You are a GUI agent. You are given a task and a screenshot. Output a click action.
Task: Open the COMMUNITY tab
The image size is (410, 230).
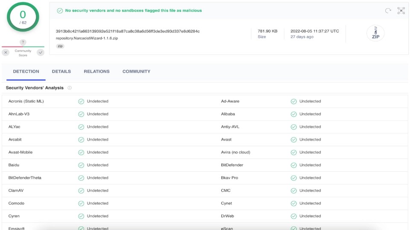click(137, 72)
